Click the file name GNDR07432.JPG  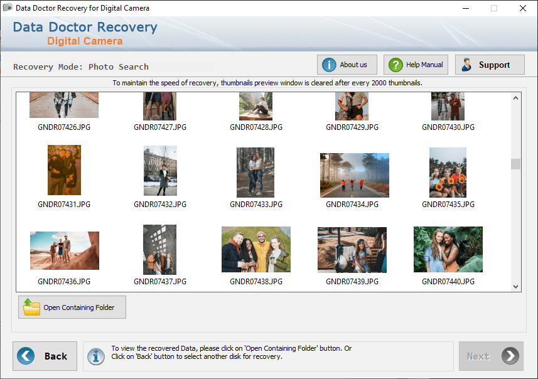coord(160,205)
